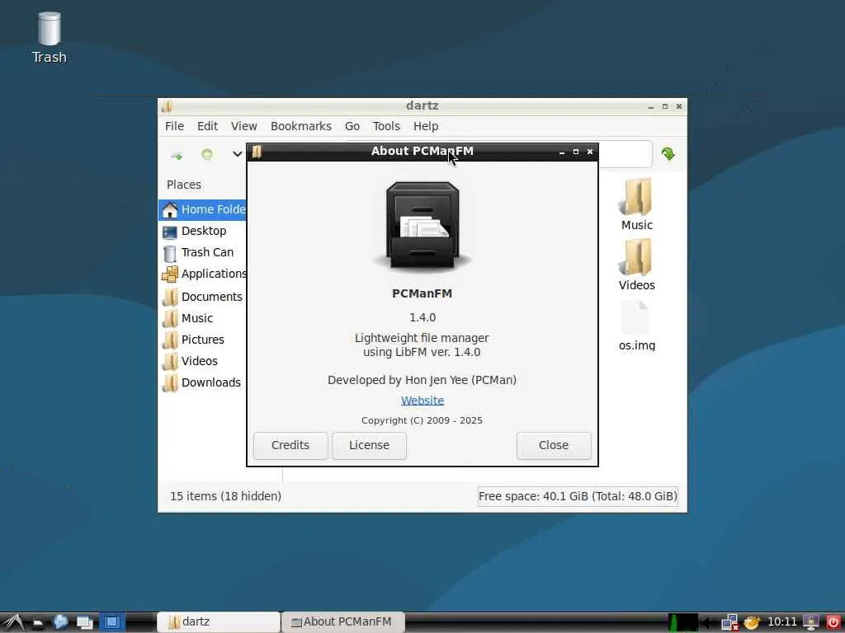Select Desktop in the Places sidebar
This screenshot has width=845, height=633.
point(203,231)
